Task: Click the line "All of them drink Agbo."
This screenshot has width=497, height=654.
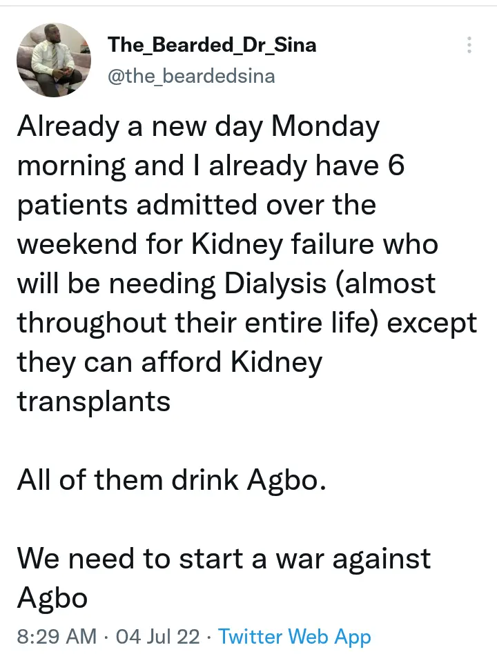Action: [x=171, y=479]
